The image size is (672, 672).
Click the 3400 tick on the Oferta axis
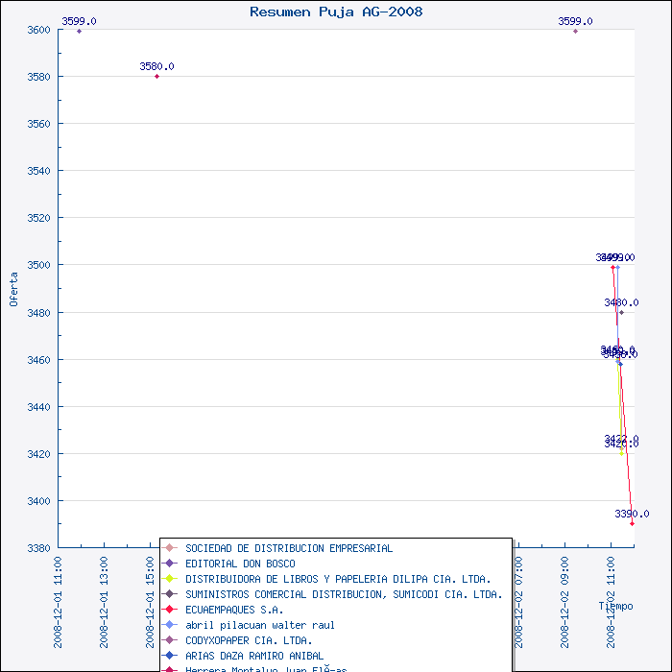[x=37, y=501]
